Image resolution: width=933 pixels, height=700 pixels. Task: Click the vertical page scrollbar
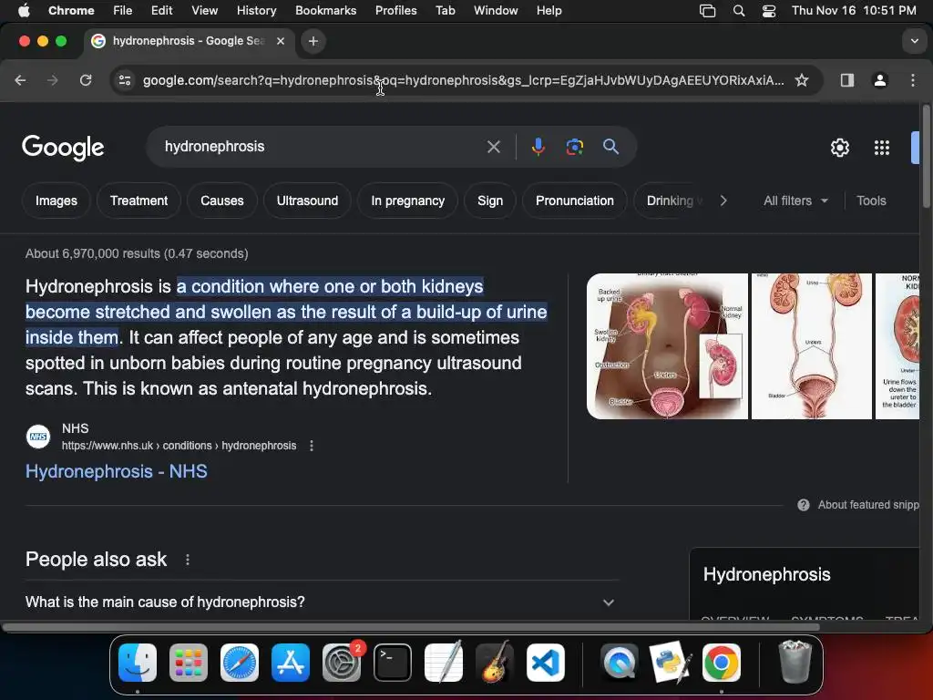point(926,157)
